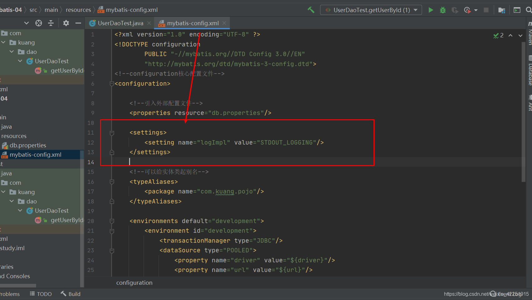Fold the configuration tag at line 6
Viewport: 532px width, 300px height.
112,83
